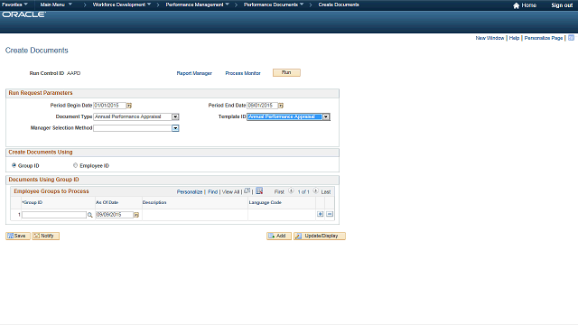
Task: Focus the As Of Date field
Action: [x=115, y=215]
